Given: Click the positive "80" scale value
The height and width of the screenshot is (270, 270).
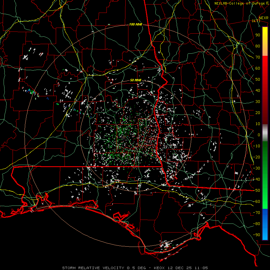Looking at the screenshot, I should 258,46.
